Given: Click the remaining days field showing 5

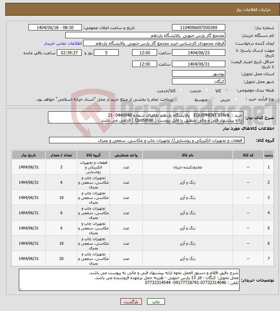Looking at the screenshot, I should tap(106, 52).
